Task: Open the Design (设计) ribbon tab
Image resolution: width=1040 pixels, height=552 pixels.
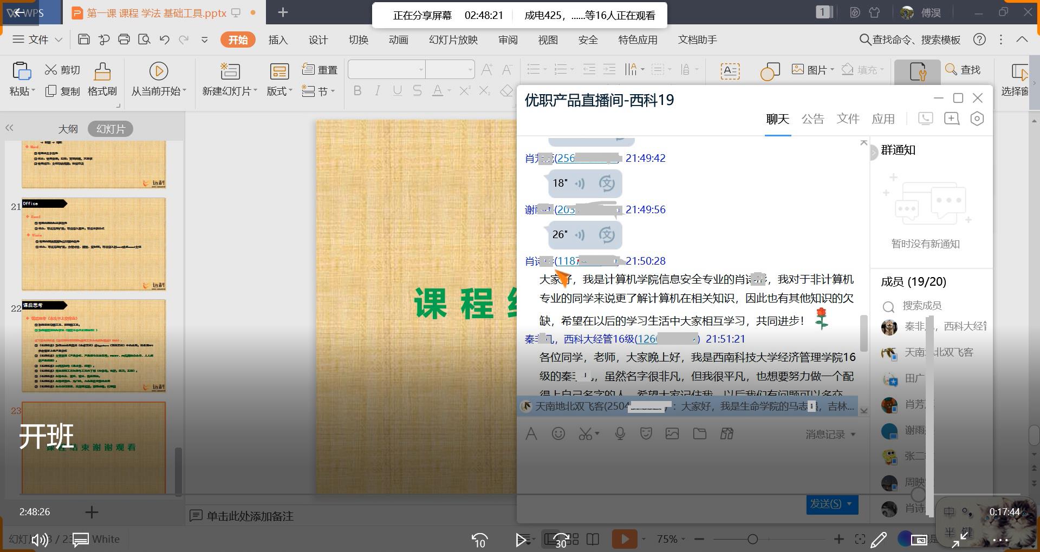Action: point(318,40)
